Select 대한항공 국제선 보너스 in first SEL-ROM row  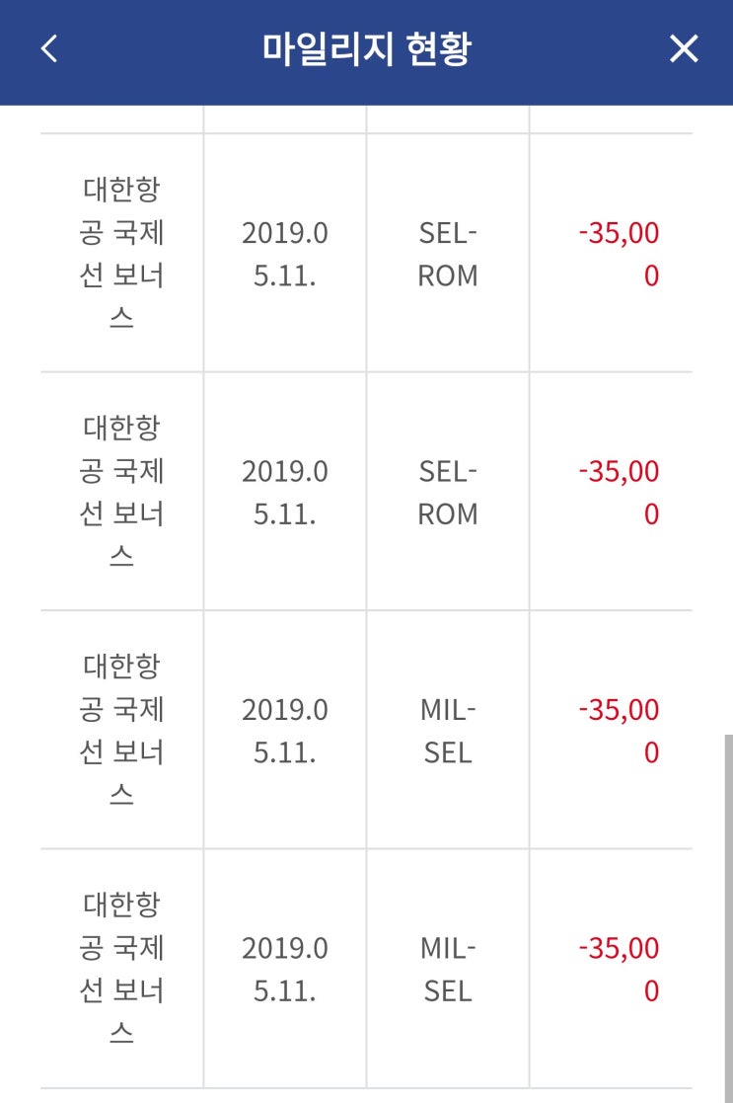click(x=121, y=254)
